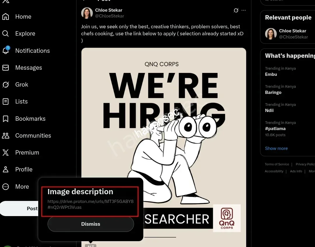Open the Bookmarks icon

click(6, 119)
